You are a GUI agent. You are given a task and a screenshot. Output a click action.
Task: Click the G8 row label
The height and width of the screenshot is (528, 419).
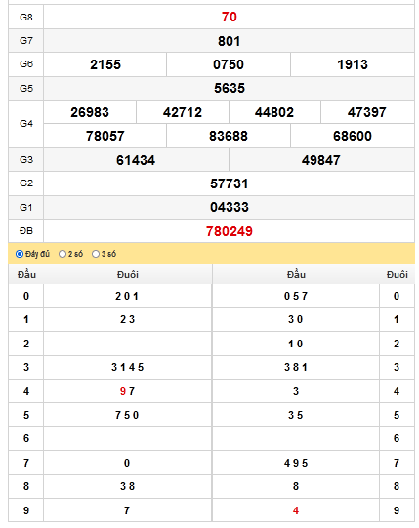[x=26, y=18]
